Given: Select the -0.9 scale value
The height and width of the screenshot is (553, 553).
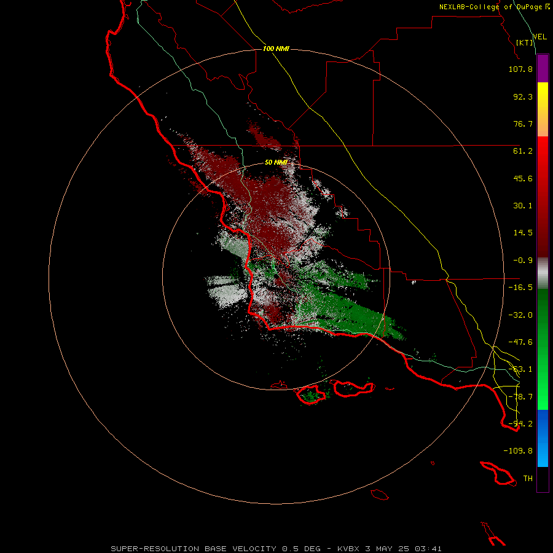Looking at the screenshot, I should (x=523, y=261).
